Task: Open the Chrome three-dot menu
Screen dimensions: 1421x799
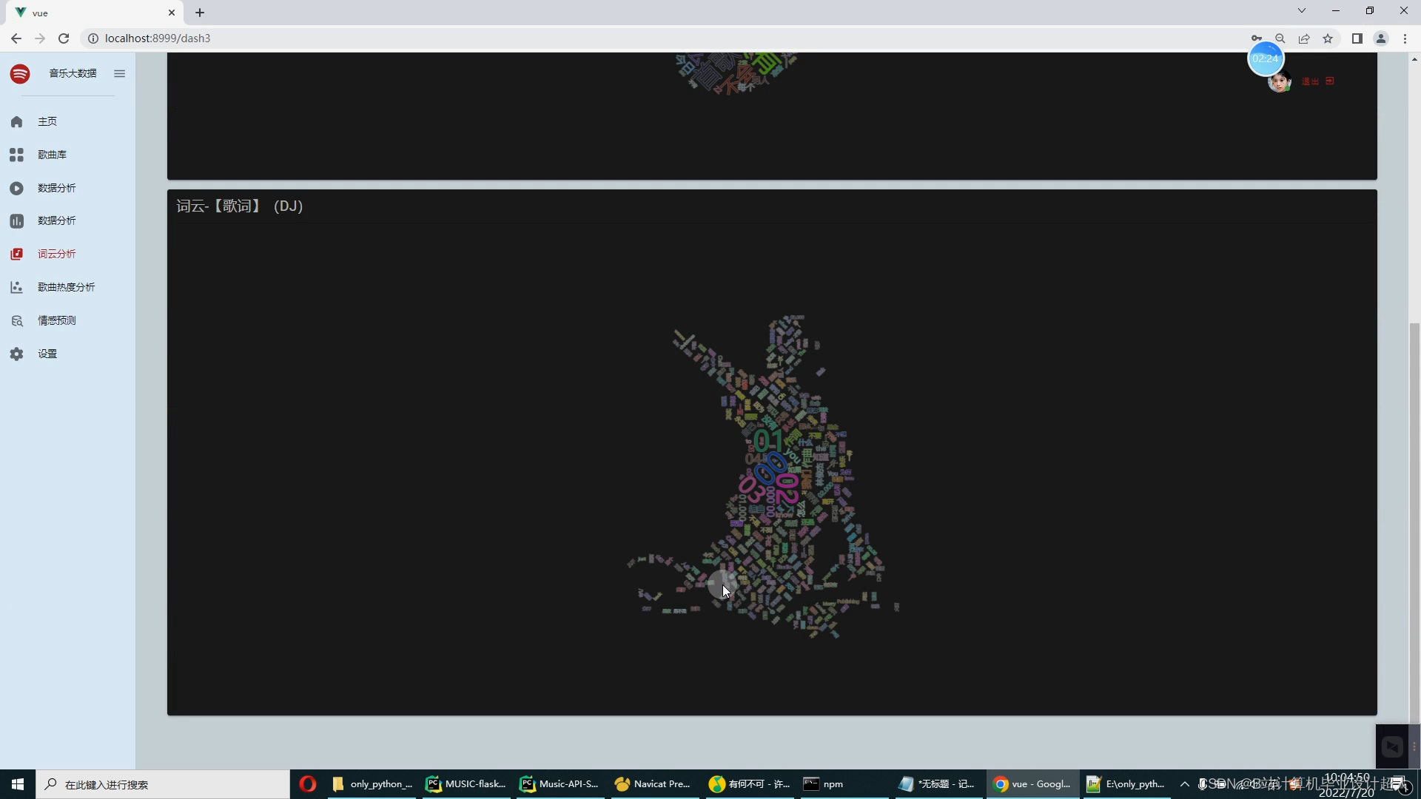Action: [x=1405, y=38]
